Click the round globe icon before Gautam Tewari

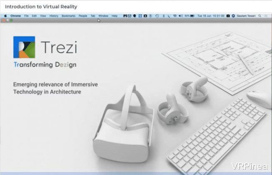click(x=233, y=16)
